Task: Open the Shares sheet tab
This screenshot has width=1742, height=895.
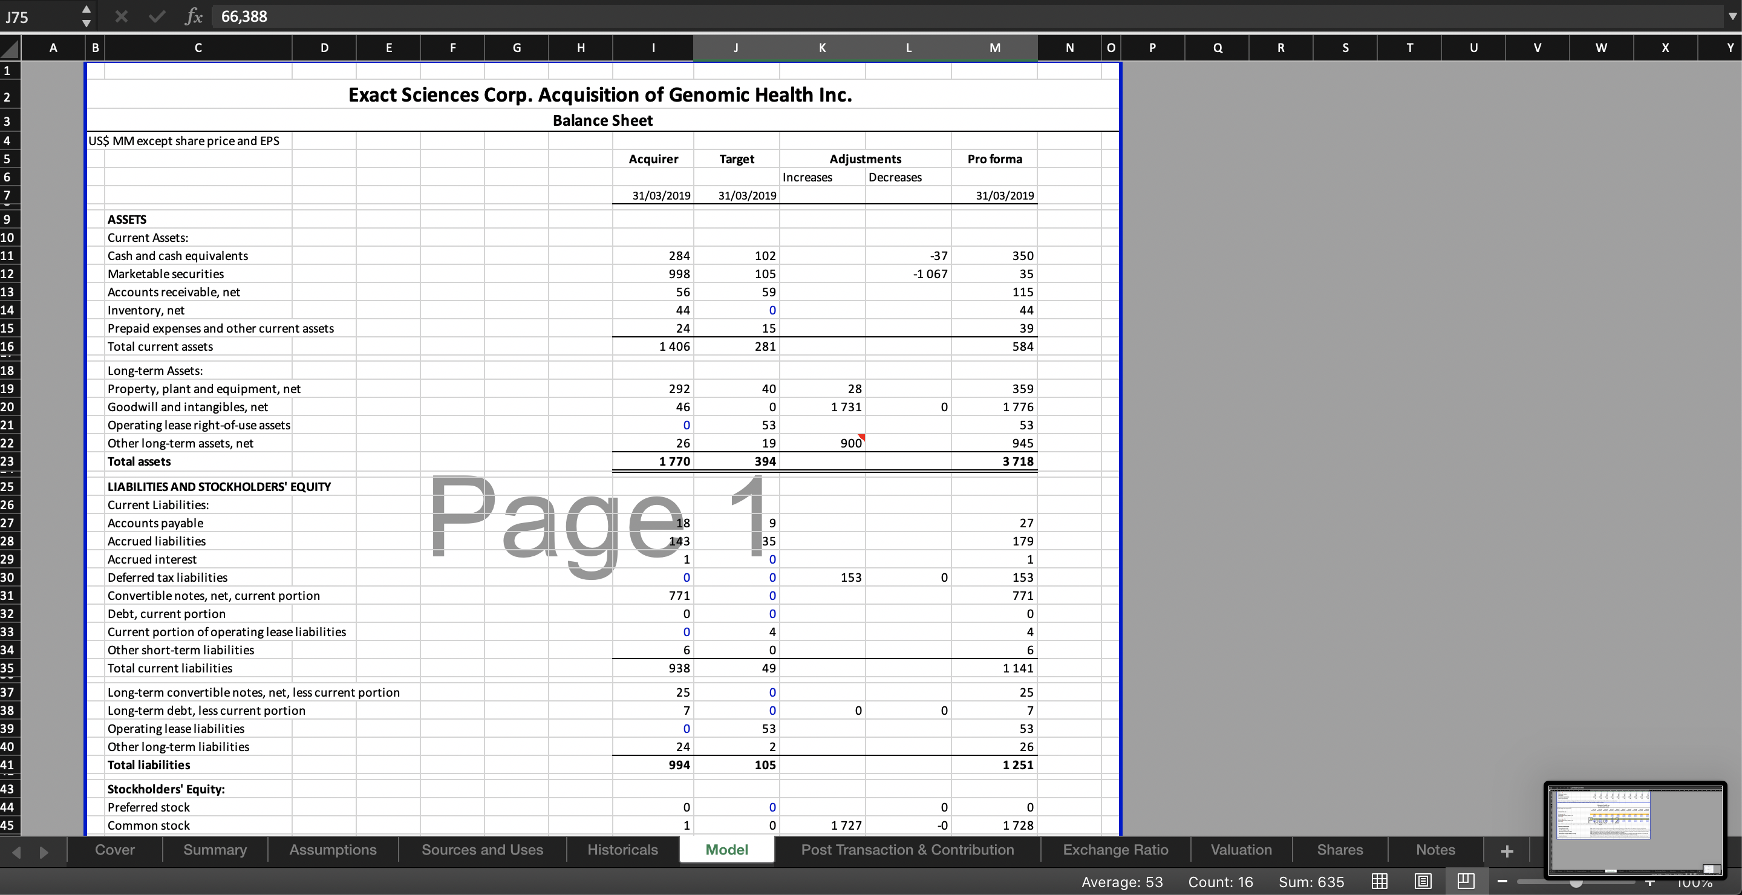Action: 1340,850
